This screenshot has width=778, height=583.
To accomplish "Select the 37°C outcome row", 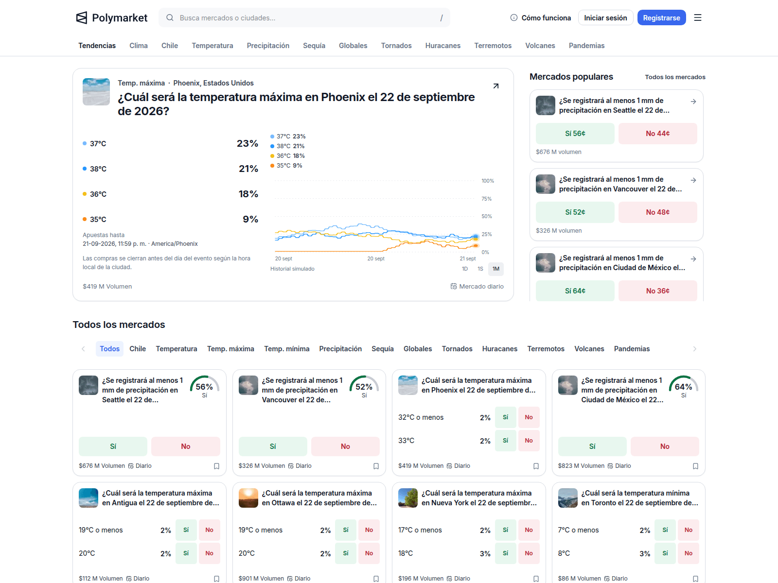I will (x=170, y=144).
